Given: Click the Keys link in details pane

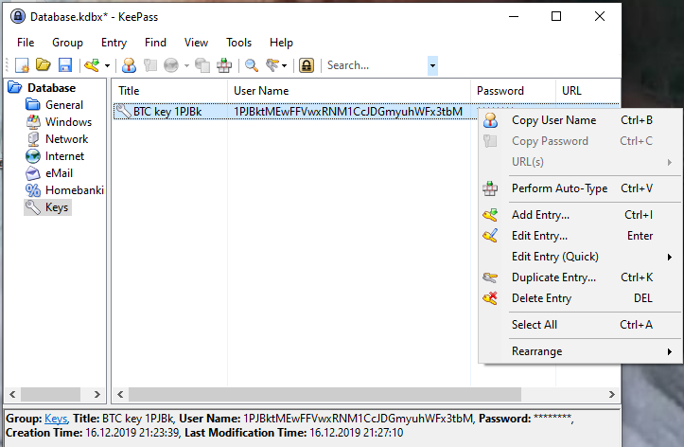Looking at the screenshot, I should pos(56,419).
